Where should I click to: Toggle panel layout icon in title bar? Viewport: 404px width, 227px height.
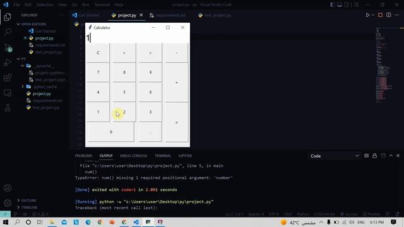point(340,4)
